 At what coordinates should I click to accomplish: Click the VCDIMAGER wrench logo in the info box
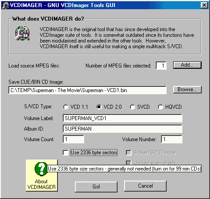(x=22, y=33)
